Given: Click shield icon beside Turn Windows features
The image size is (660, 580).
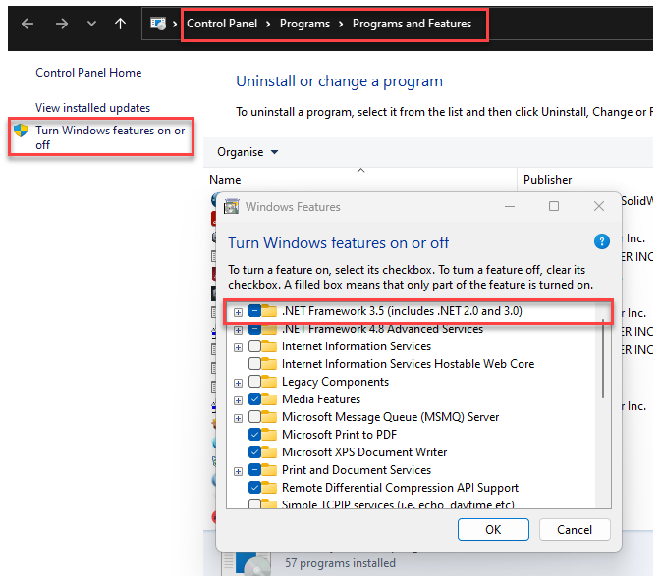Looking at the screenshot, I should pos(21,131).
